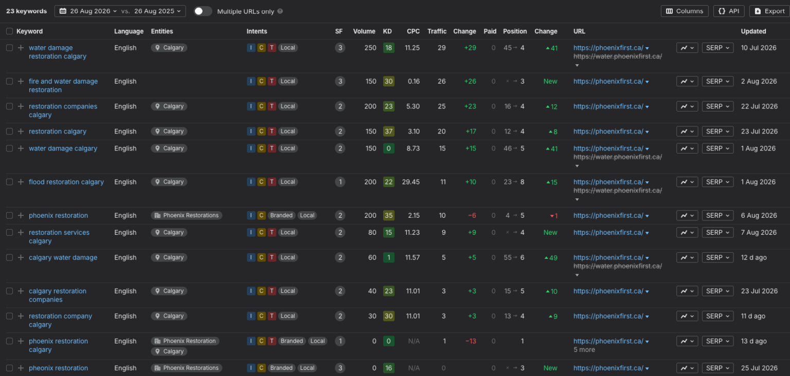Click plus icon next to 'phoenix restoration' keyword
The image size is (790, 376).
pos(21,216)
